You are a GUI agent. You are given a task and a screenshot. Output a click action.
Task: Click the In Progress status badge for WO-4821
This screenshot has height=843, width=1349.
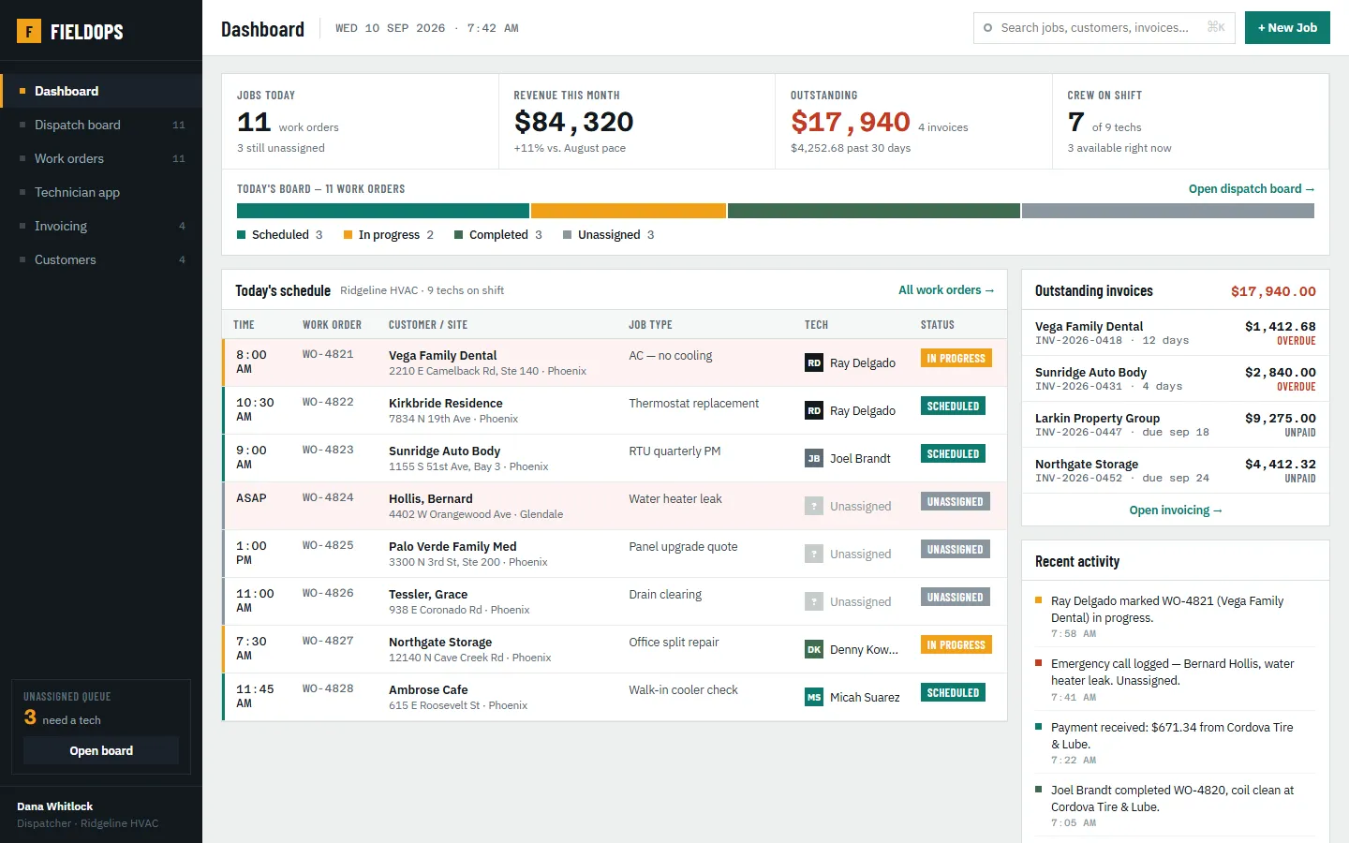pyautogui.click(x=956, y=358)
